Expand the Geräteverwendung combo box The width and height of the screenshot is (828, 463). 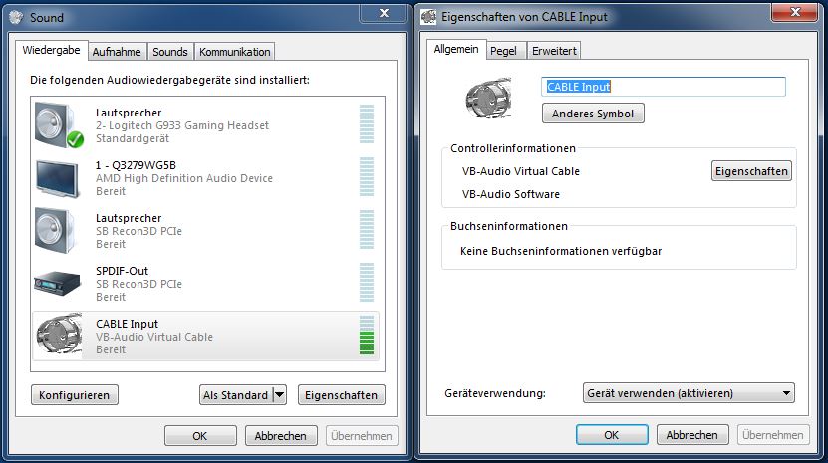(689, 393)
